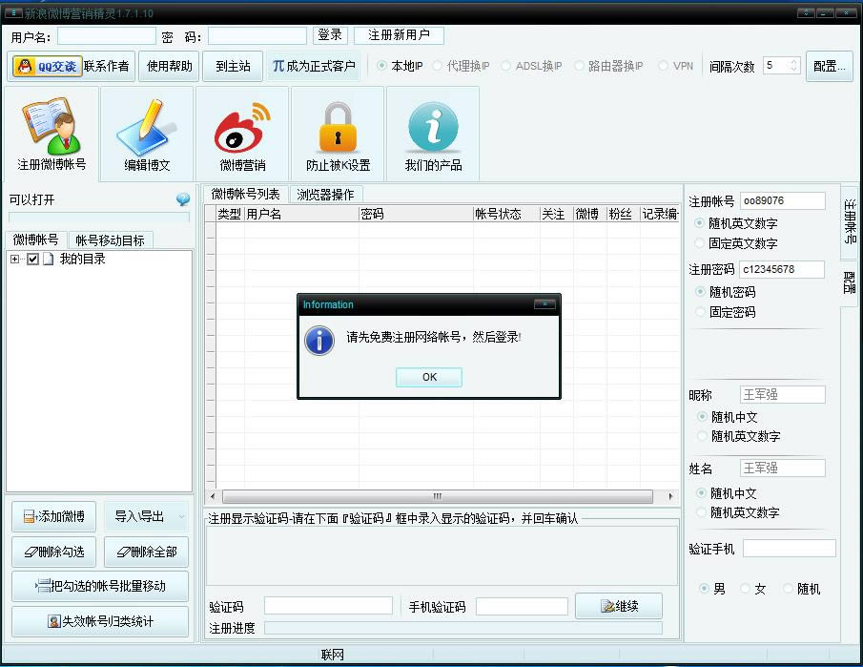Select 固定密码 radio button
Image resolution: width=863 pixels, height=667 pixels.
[x=700, y=312]
